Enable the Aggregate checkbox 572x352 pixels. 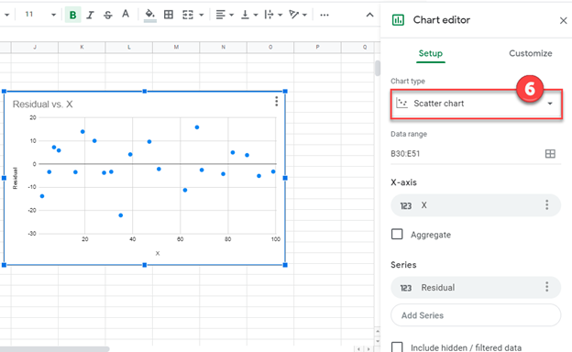point(397,234)
